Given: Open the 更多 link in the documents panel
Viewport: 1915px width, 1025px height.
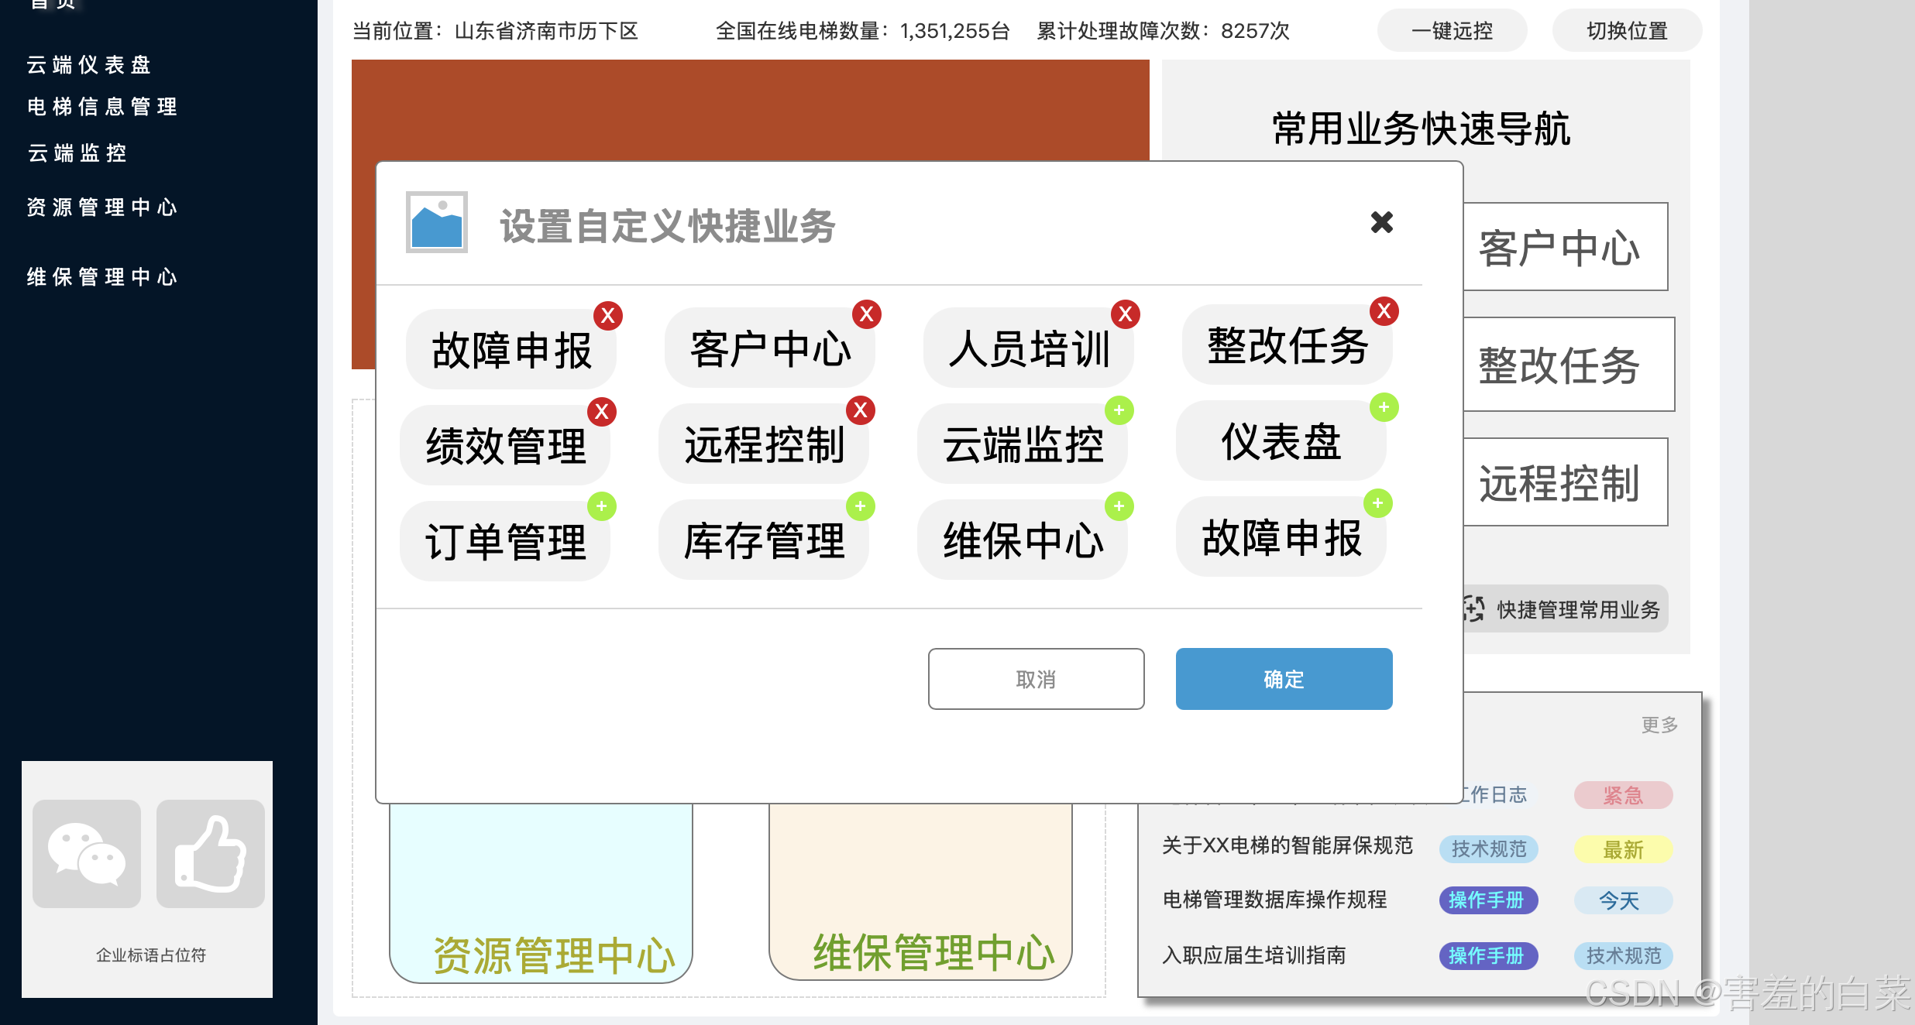Looking at the screenshot, I should coord(1659,725).
